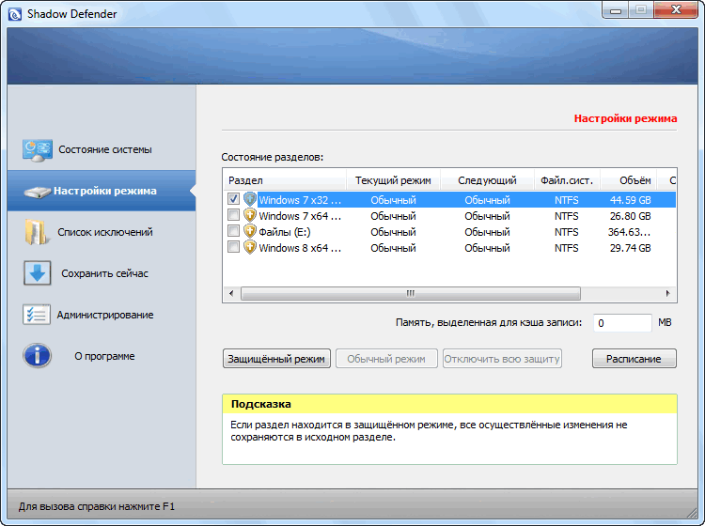Click the F1 help status bar text
705x526 pixels.
click(97, 506)
